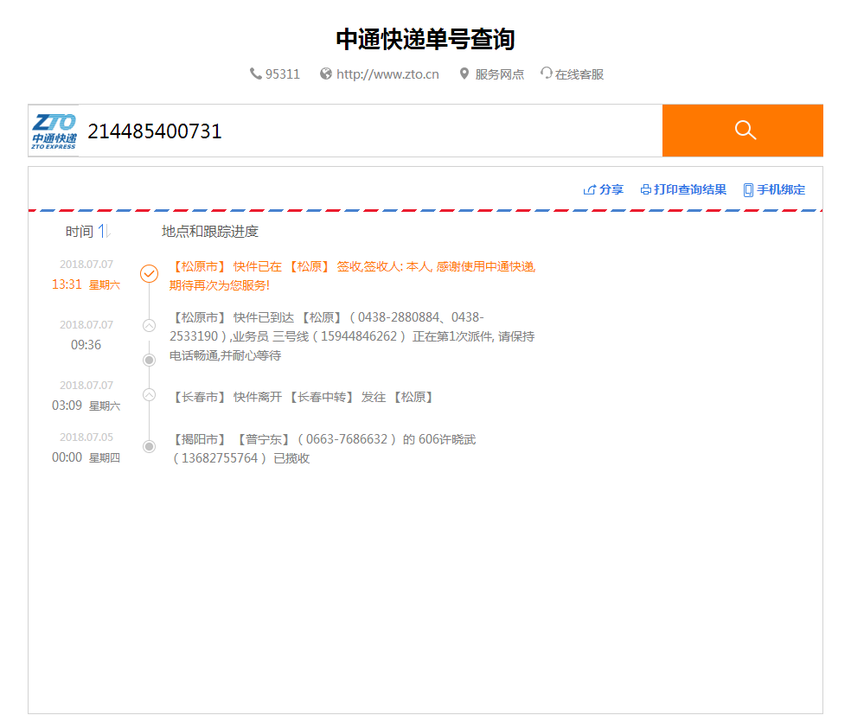This screenshot has width=851, height=728.
Task: Click the 2018.07.05 date label
Action: click(x=86, y=437)
